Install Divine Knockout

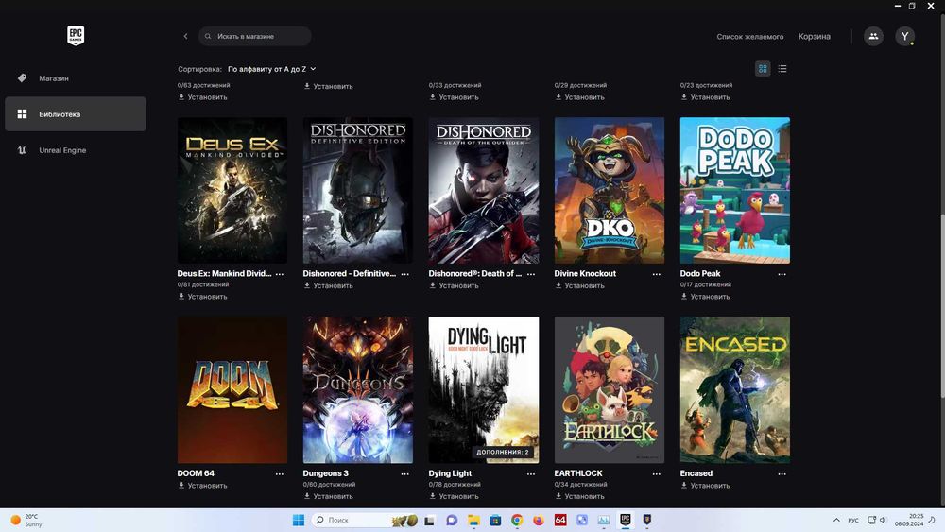point(579,285)
